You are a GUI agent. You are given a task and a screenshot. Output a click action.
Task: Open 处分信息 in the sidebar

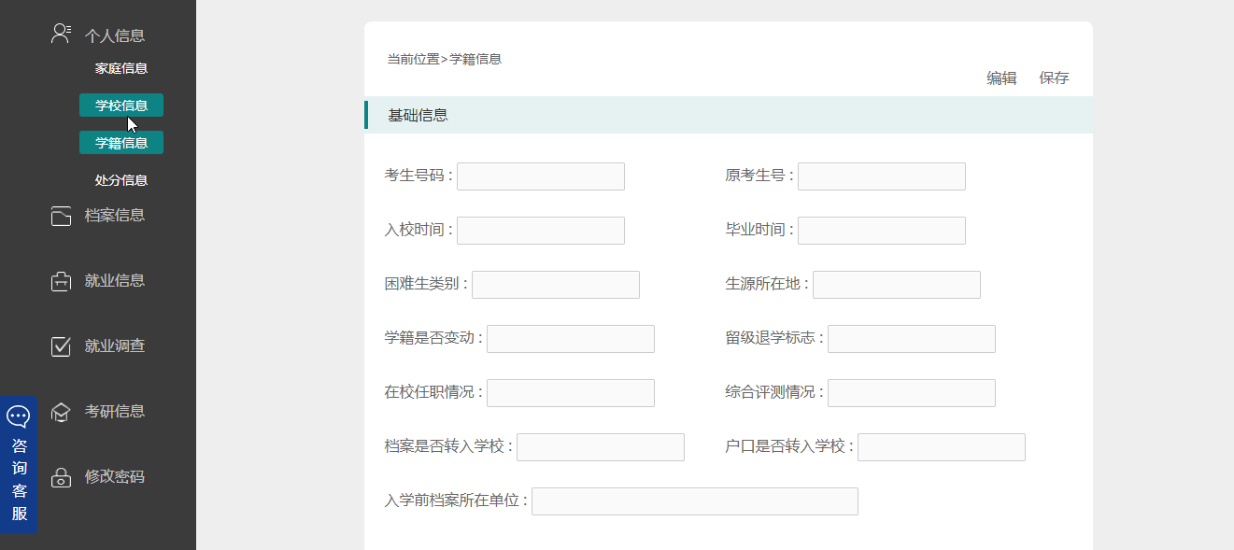(x=121, y=180)
